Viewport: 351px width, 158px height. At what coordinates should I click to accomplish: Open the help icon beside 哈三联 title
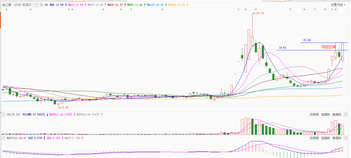(36, 5)
